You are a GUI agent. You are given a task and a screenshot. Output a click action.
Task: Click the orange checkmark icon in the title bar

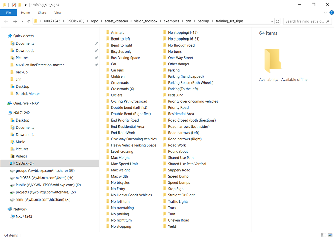(x=14, y=5)
